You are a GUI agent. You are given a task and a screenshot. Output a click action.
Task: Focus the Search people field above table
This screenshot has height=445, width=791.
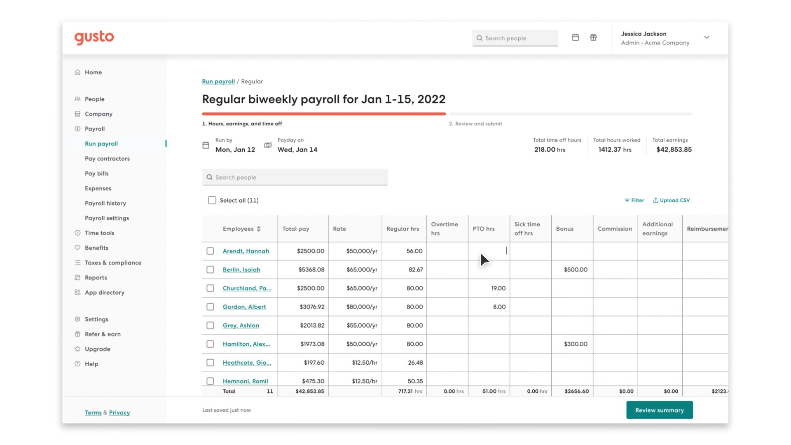pyautogui.click(x=295, y=177)
